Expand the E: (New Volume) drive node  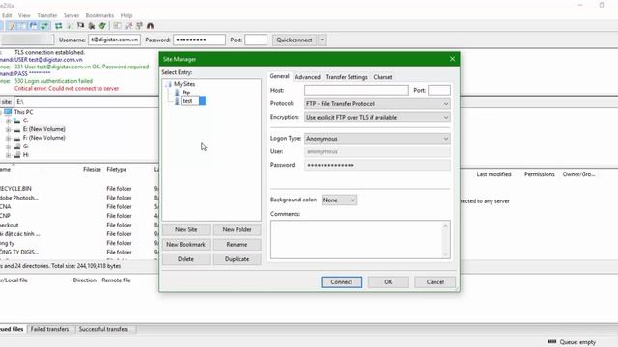point(8,129)
